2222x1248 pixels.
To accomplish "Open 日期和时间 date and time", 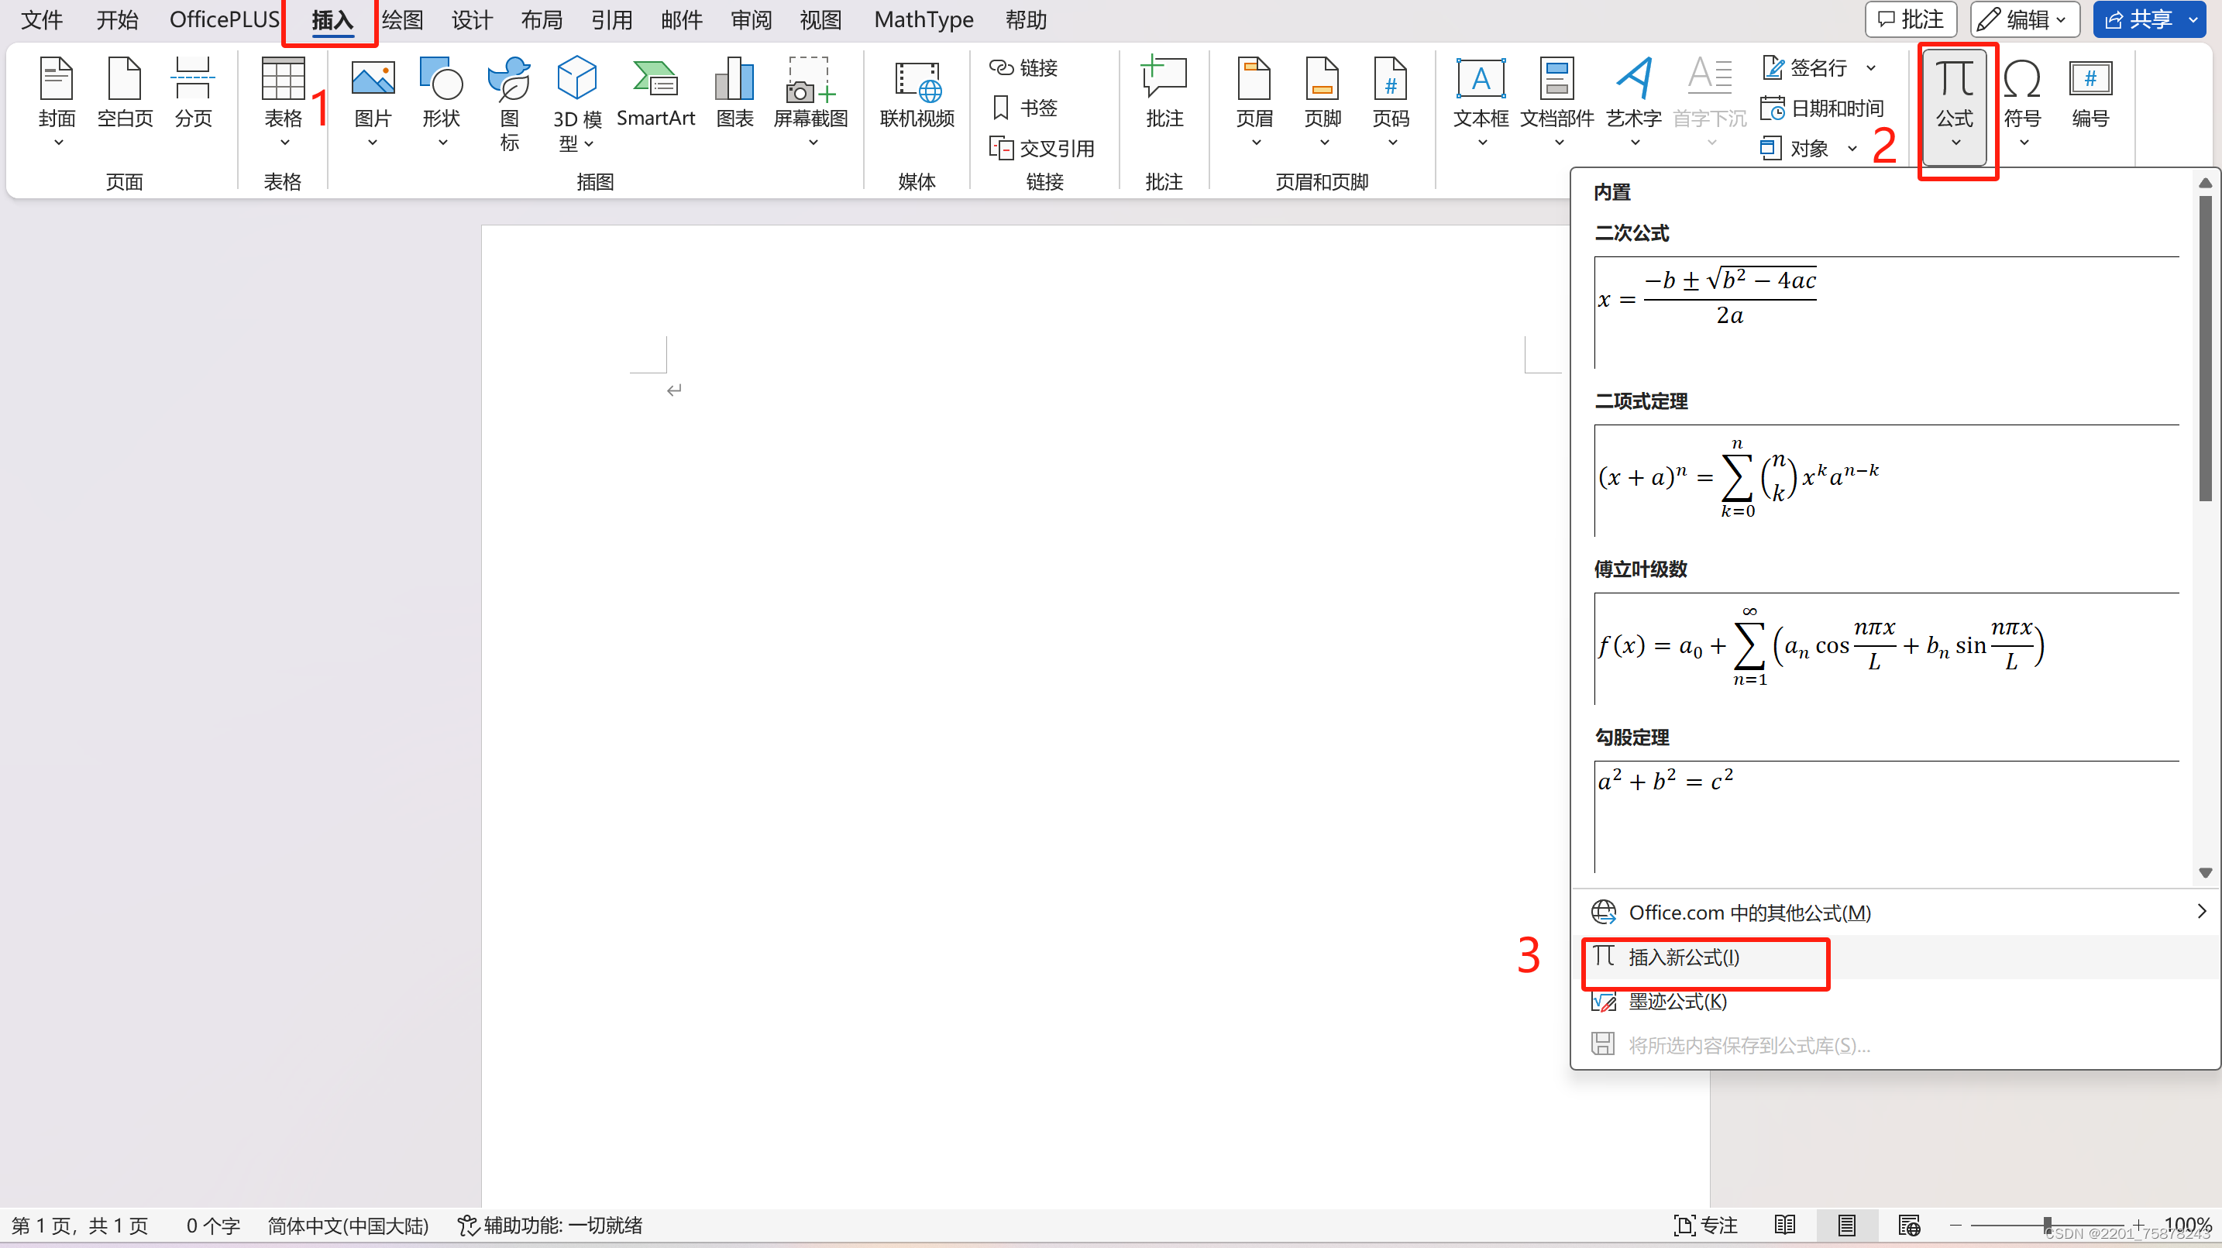I will coord(1821,108).
